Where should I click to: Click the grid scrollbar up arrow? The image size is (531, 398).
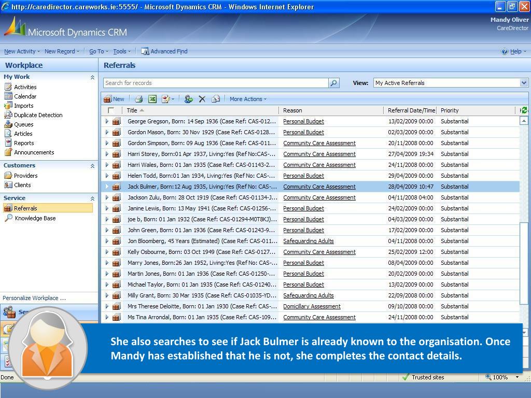point(524,120)
